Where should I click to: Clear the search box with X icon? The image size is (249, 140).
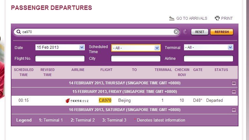point(176,32)
